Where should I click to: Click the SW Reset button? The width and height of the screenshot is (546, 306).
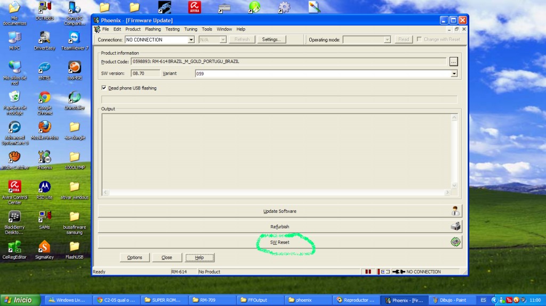point(279,242)
